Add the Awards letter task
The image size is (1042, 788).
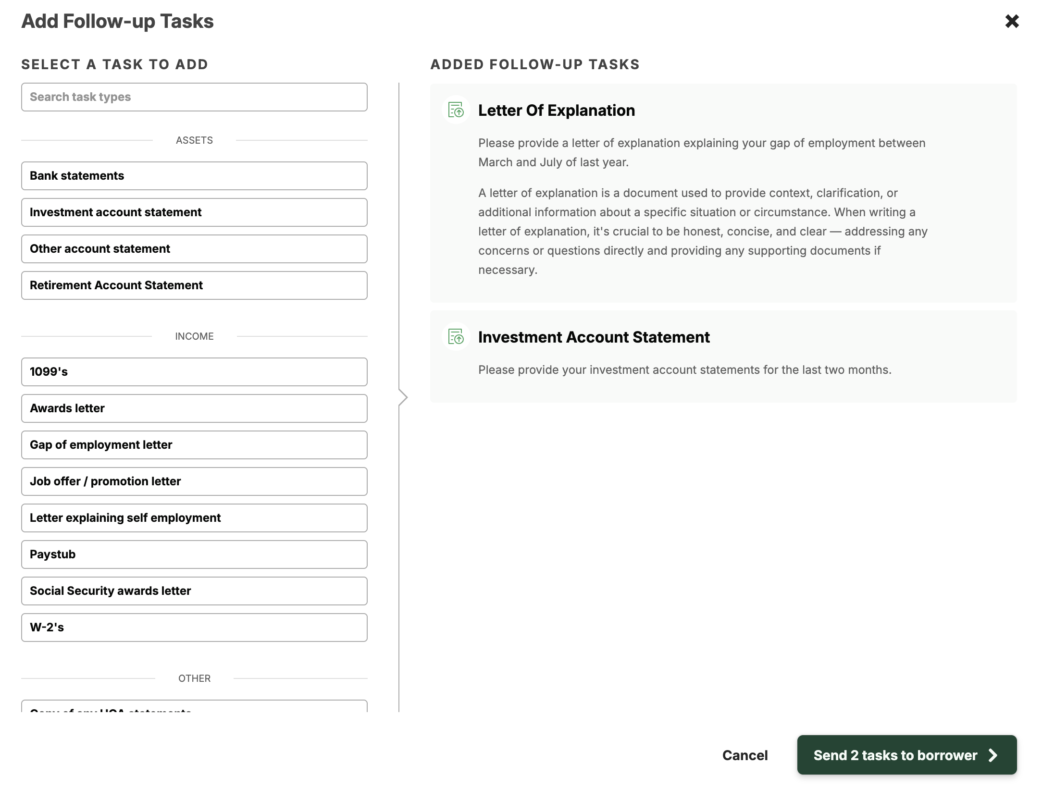pyautogui.click(x=194, y=408)
